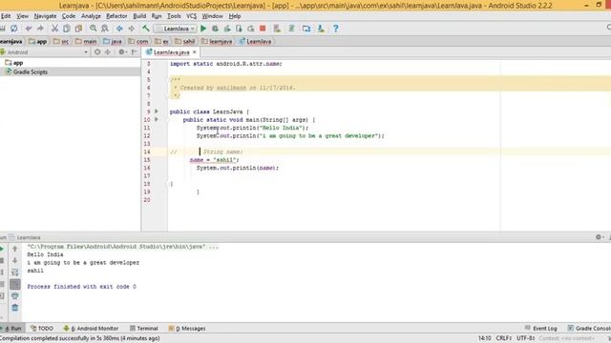Click the main breadcrumb
The width and height of the screenshot is (611, 343).
(x=86, y=41)
